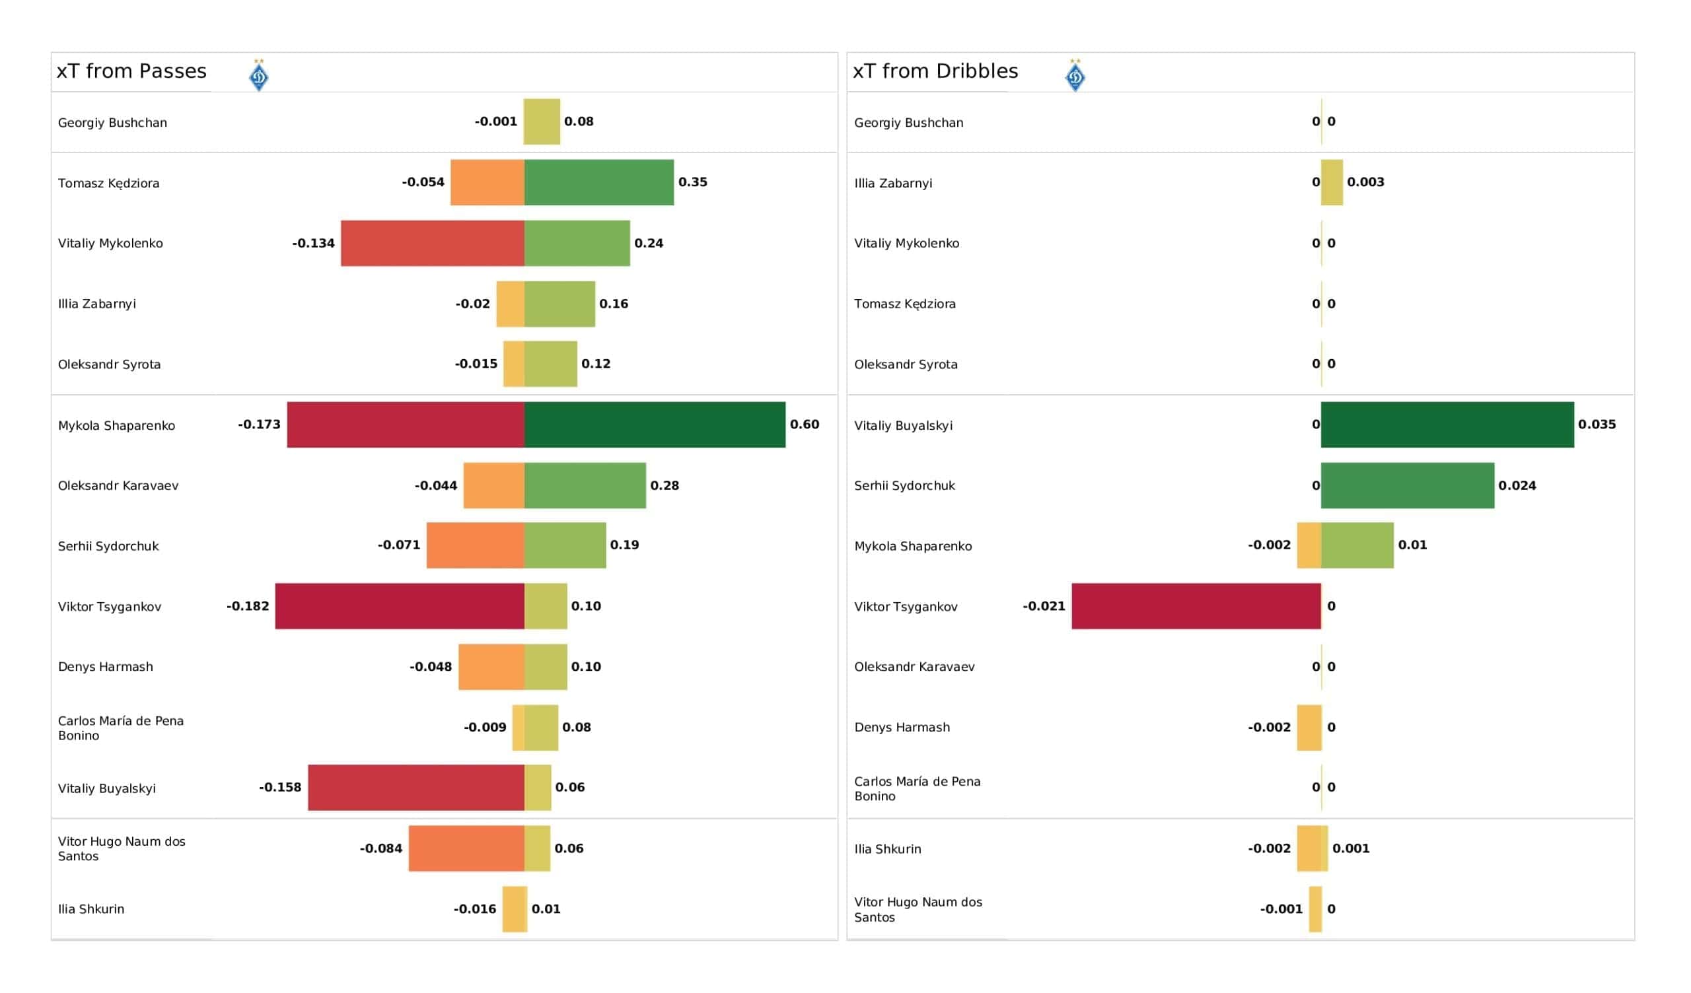This screenshot has width=1691, height=993.
Task: Click Vitor Hugo Naum dos Santos' orange -0.084 bar
Action: tap(466, 848)
